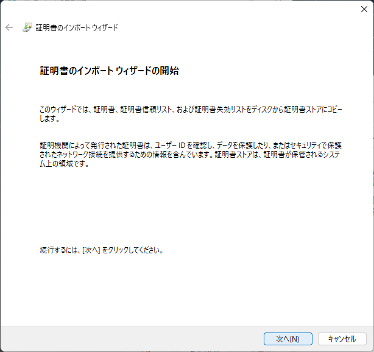Click the back arrow in wizard header

coord(9,27)
